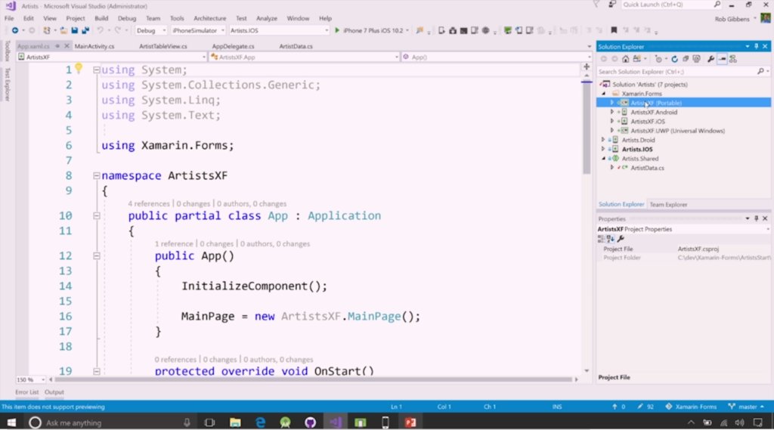Toggle the Preview Selected Items button in Solution Explorer
This screenshot has width=774, height=430.
point(722,59)
